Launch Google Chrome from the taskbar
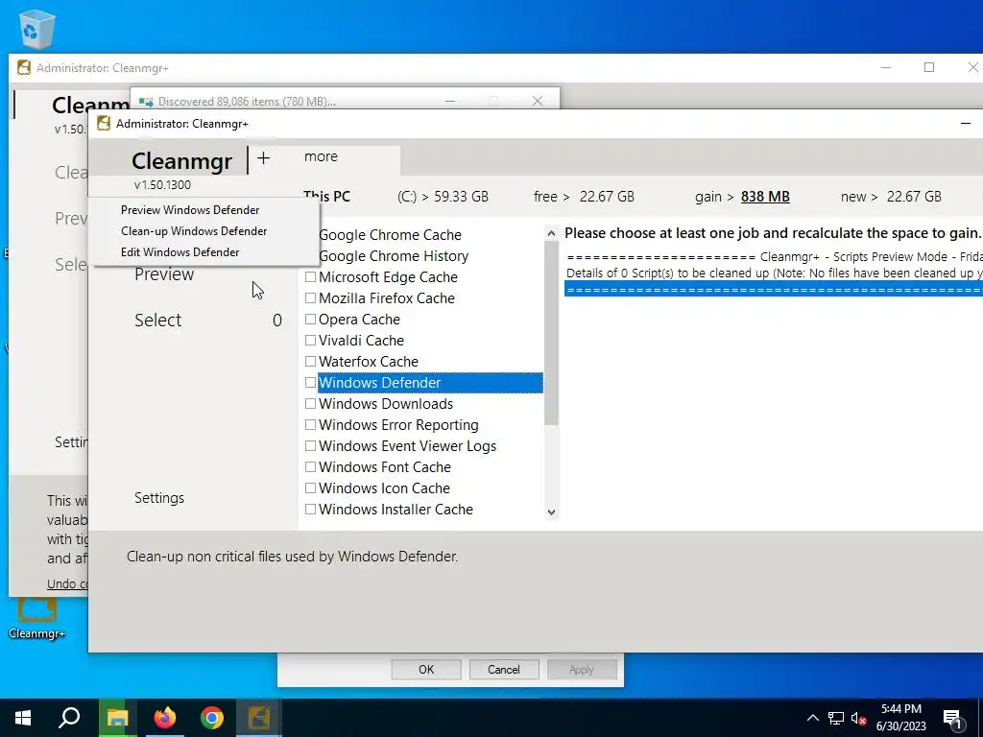This screenshot has width=983, height=737. [212, 718]
